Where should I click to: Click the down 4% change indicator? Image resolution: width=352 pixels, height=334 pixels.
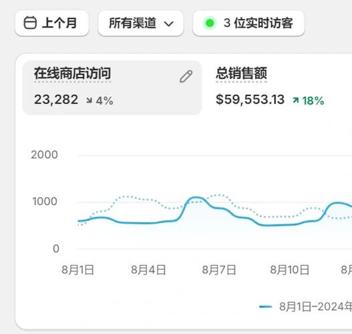100,100
